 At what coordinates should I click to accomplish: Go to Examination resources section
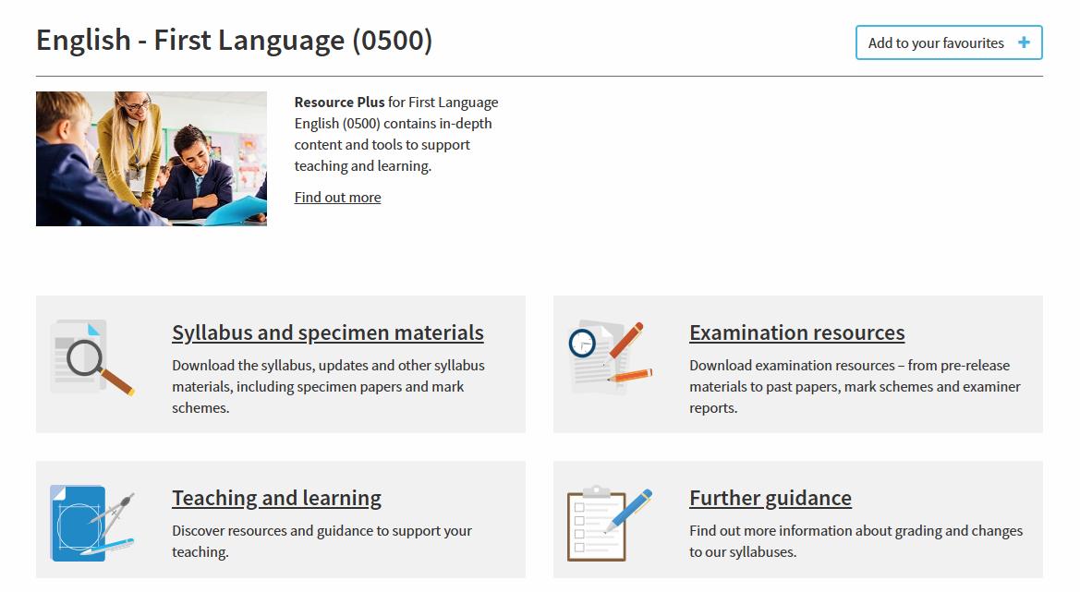(796, 332)
